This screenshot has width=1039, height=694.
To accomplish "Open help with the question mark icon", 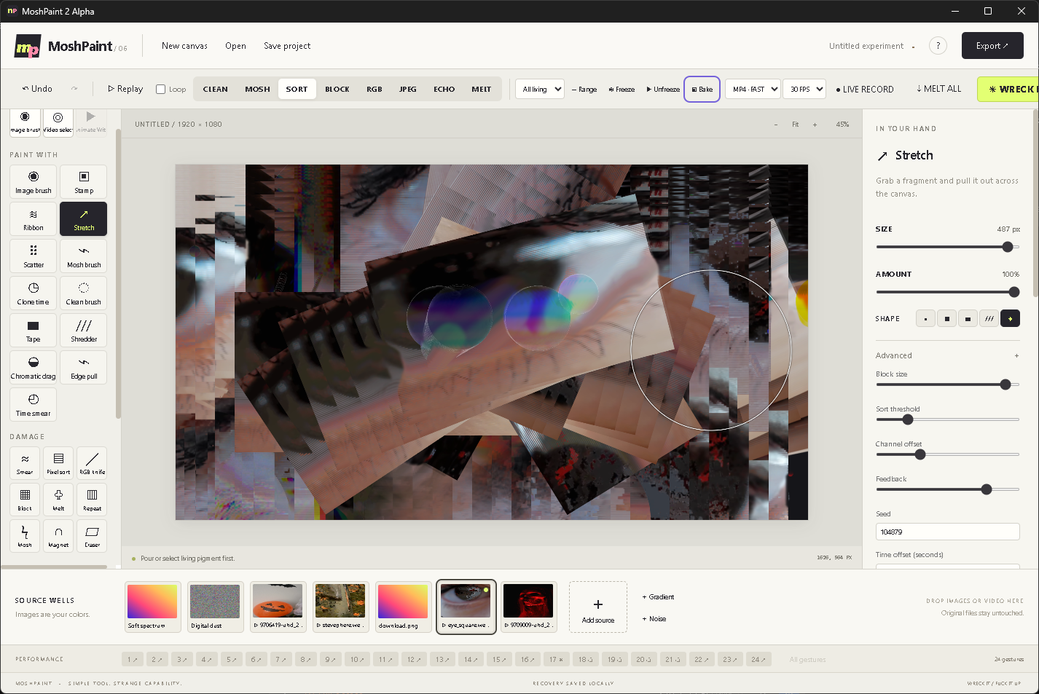I will tap(938, 46).
